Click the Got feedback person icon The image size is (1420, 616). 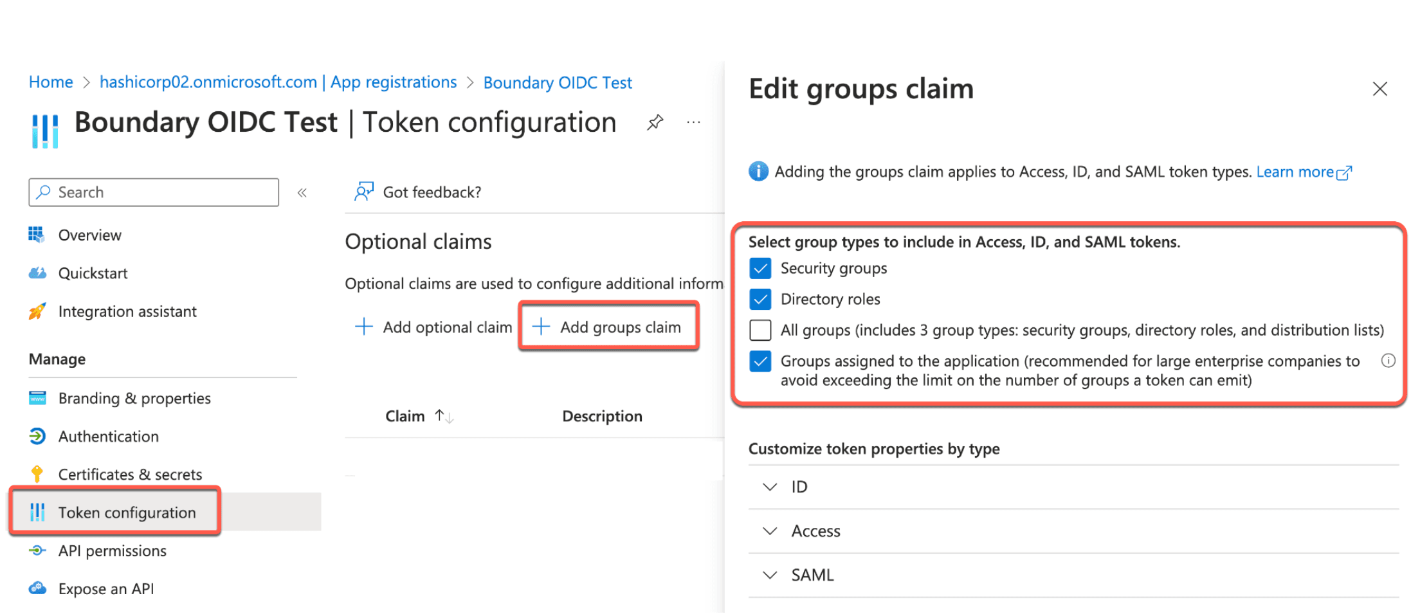(364, 192)
